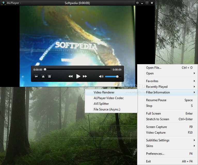Minimize the ALPlayer window
The height and width of the screenshot is (165, 198).
pyautogui.click(x=142, y=3)
